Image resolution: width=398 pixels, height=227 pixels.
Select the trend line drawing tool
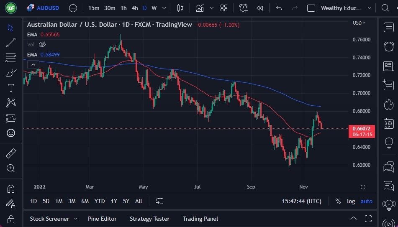click(x=11, y=42)
